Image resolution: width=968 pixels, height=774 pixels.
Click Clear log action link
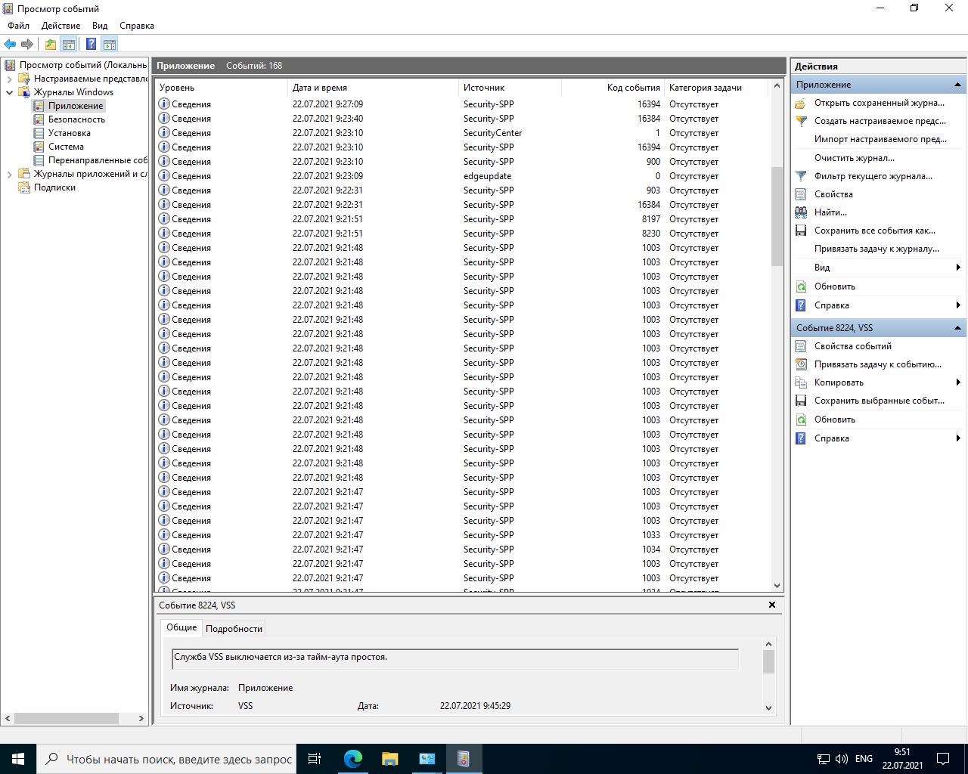coord(854,158)
